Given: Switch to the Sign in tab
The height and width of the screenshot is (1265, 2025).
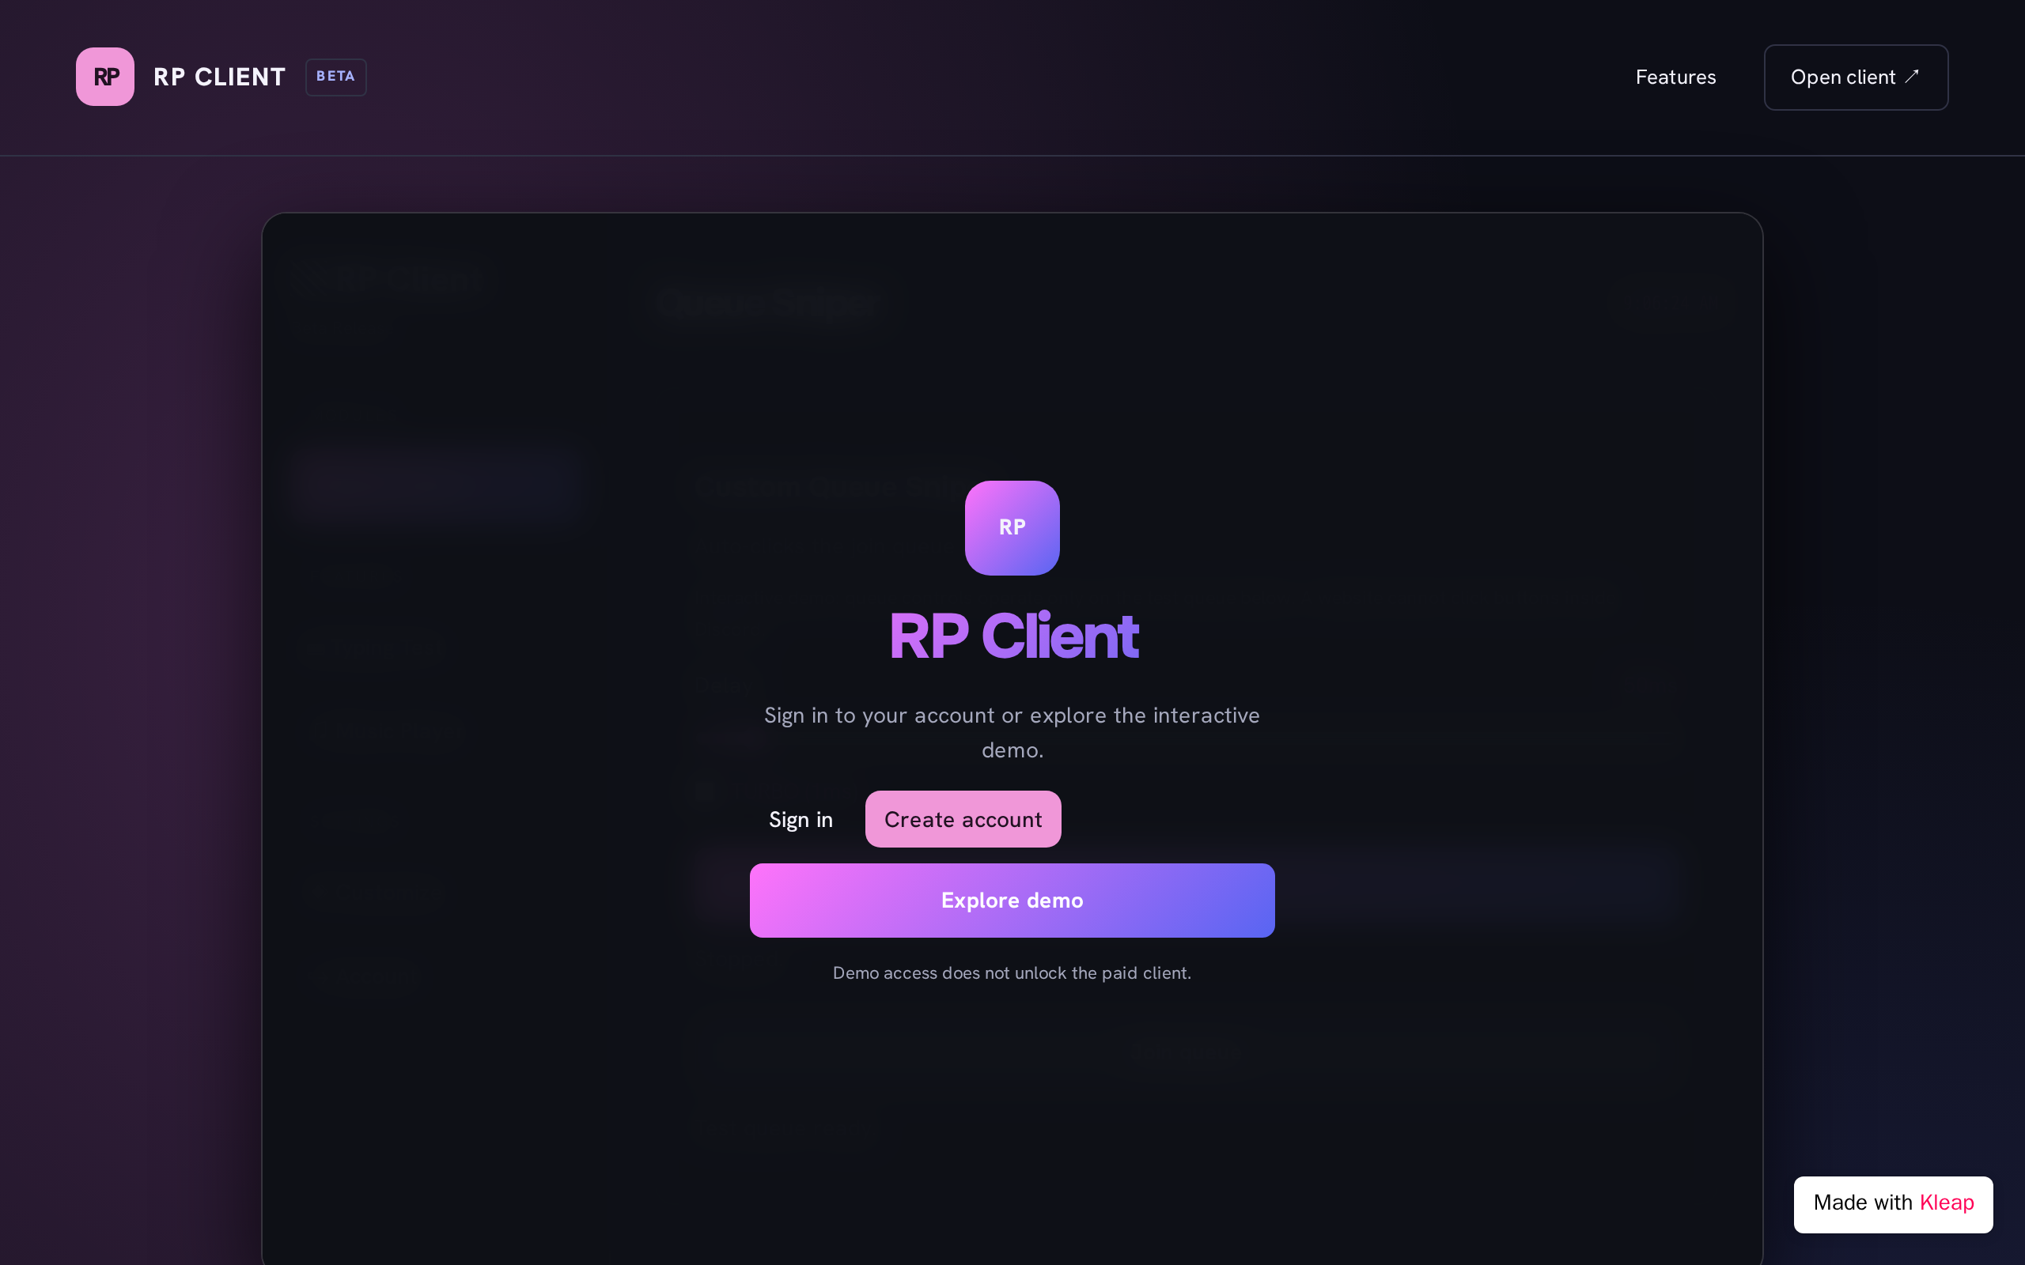Looking at the screenshot, I should [801, 819].
